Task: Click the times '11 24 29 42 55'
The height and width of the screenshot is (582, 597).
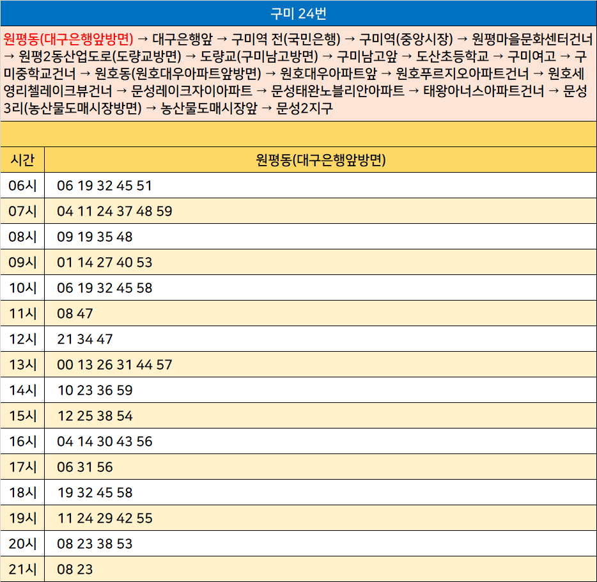Action: (x=104, y=517)
